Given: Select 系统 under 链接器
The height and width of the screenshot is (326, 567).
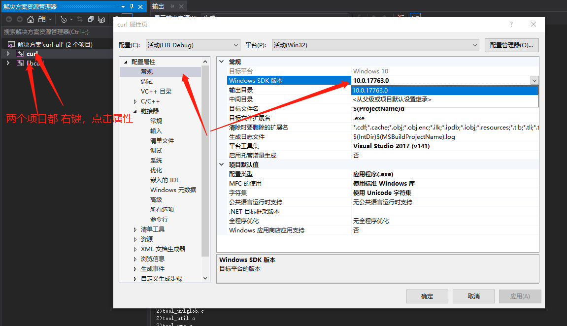Looking at the screenshot, I should 156,161.
